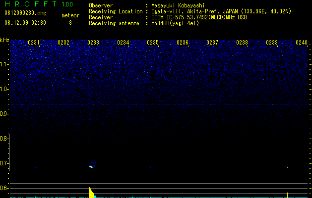
Task: Click the 0240 time marker label
Action: pos(302,43)
